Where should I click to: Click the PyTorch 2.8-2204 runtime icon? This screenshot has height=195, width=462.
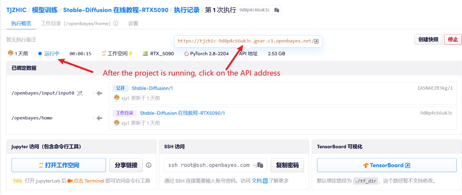tap(186, 54)
